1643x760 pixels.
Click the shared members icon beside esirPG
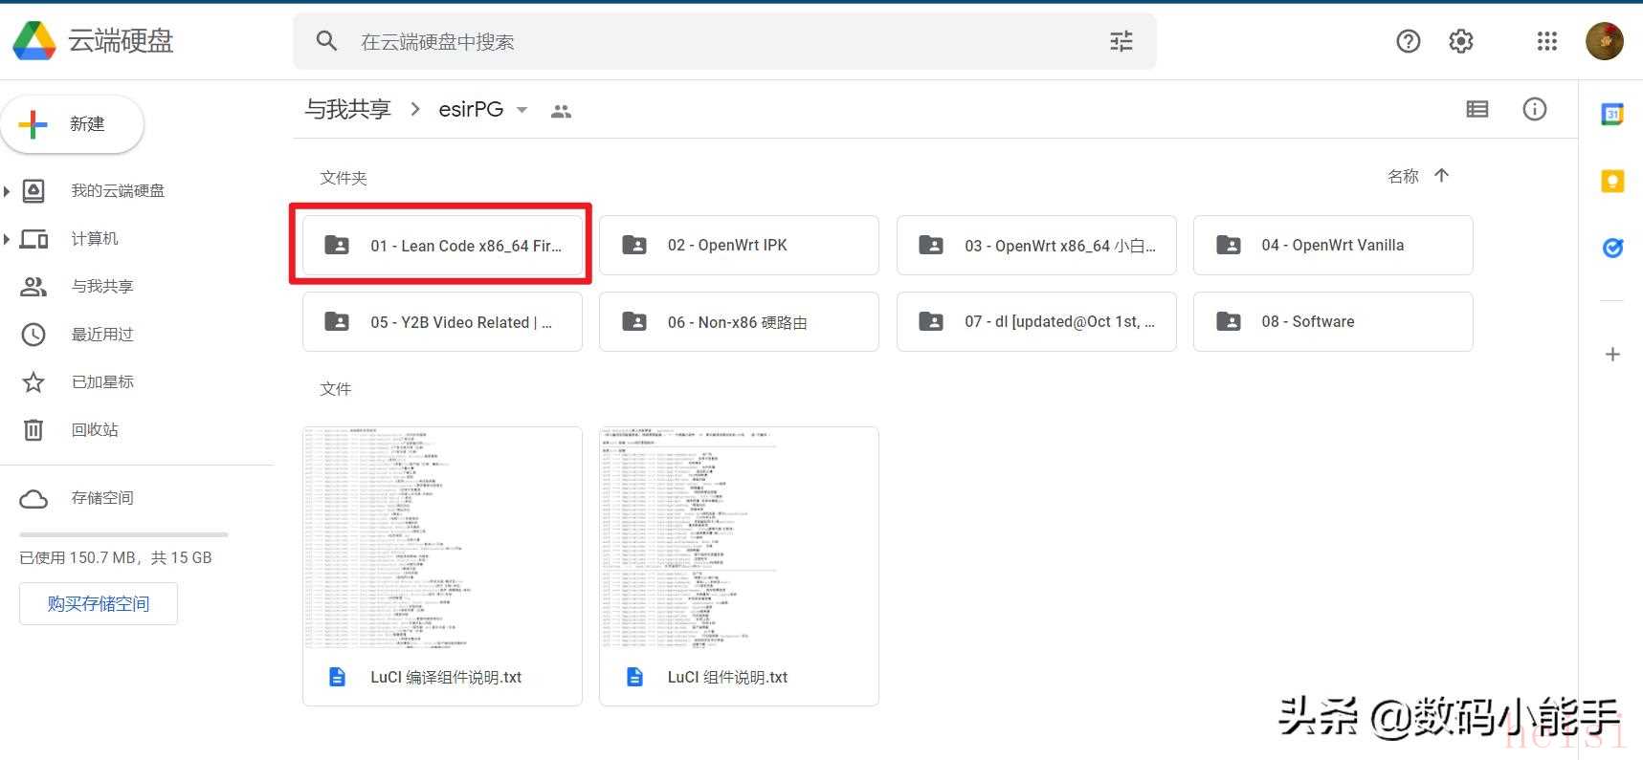coord(561,111)
